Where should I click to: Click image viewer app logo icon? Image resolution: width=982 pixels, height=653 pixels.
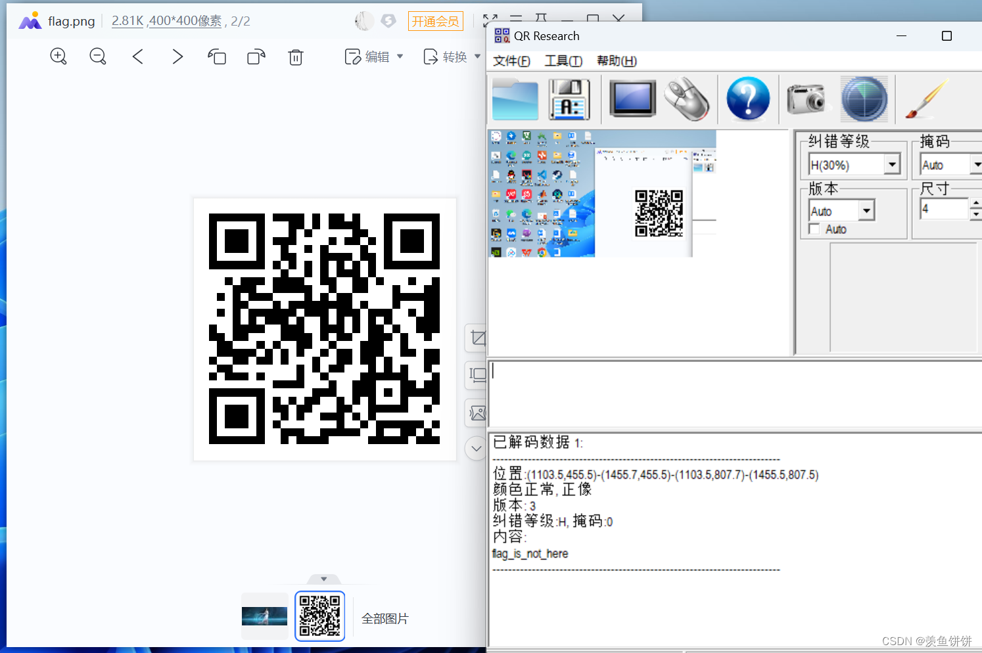point(30,21)
